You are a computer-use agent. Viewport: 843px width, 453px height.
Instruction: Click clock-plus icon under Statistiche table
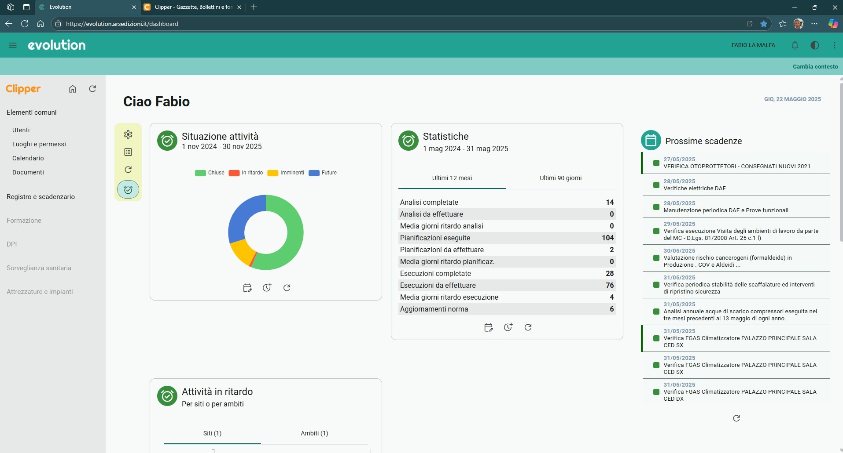(x=508, y=327)
